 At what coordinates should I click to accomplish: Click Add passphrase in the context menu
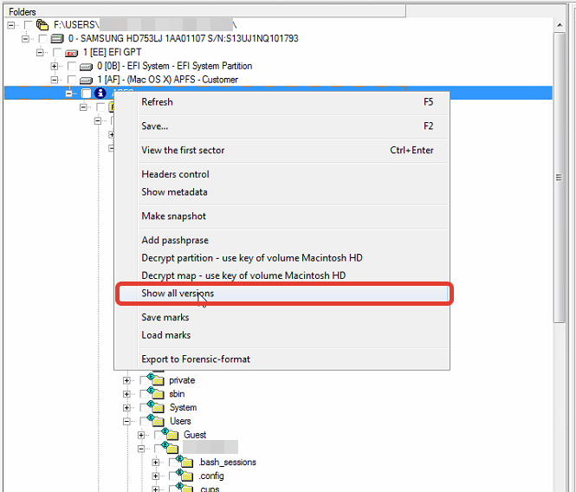coord(174,240)
